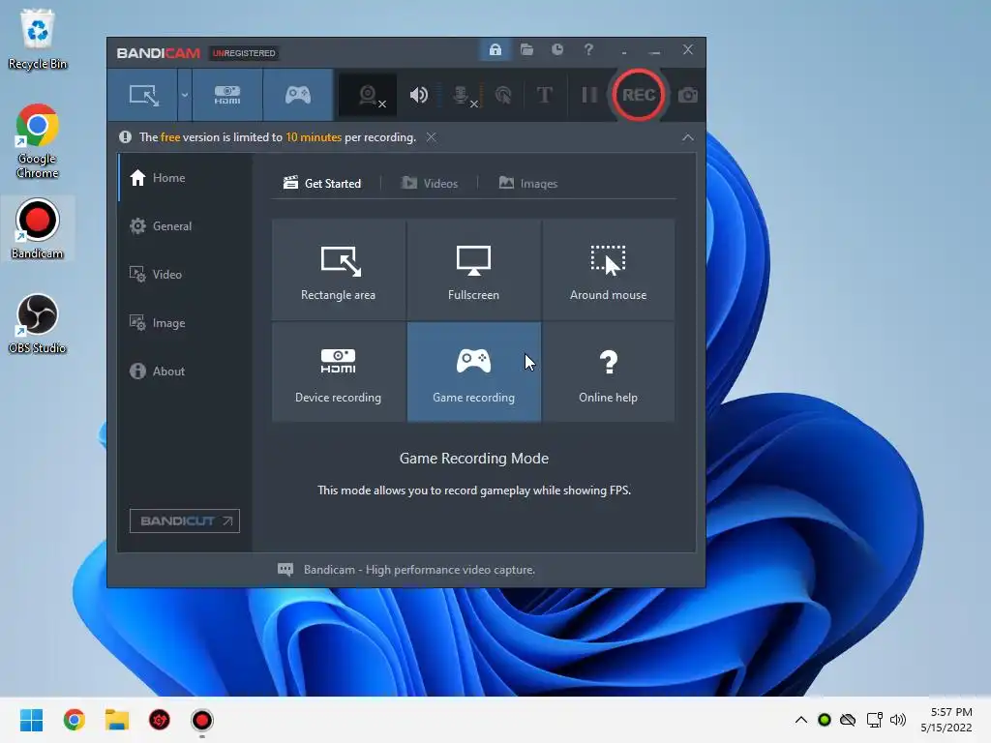The width and height of the screenshot is (991, 743).
Task: Open the red gear app on the taskbar
Action: coord(160,720)
